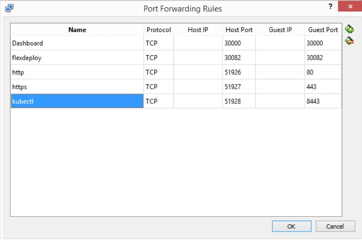Sort rules by the Name column header

(77, 30)
